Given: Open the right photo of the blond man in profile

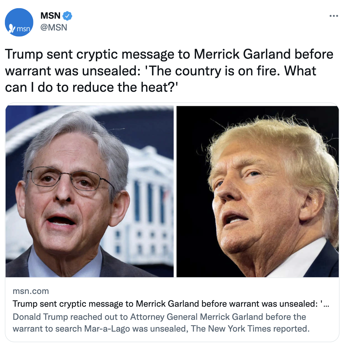Looking at the screenshot, I should tap(257, 191).
